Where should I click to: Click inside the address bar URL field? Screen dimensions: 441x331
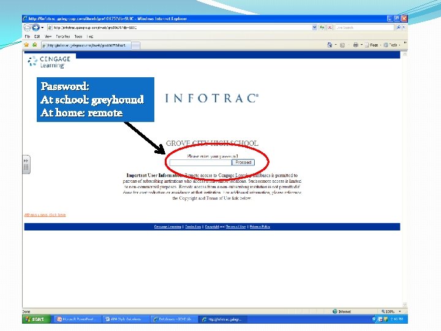pyautogui.click(x=179, y=28)
